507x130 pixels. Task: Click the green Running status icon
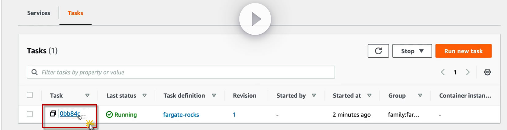109,115
